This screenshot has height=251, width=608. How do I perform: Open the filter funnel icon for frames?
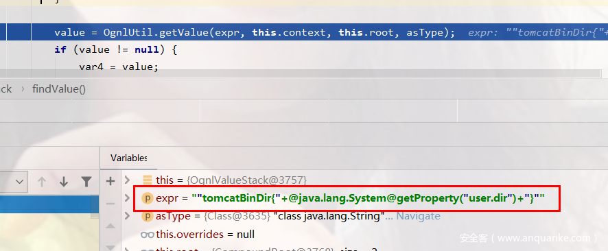(86, 181)
